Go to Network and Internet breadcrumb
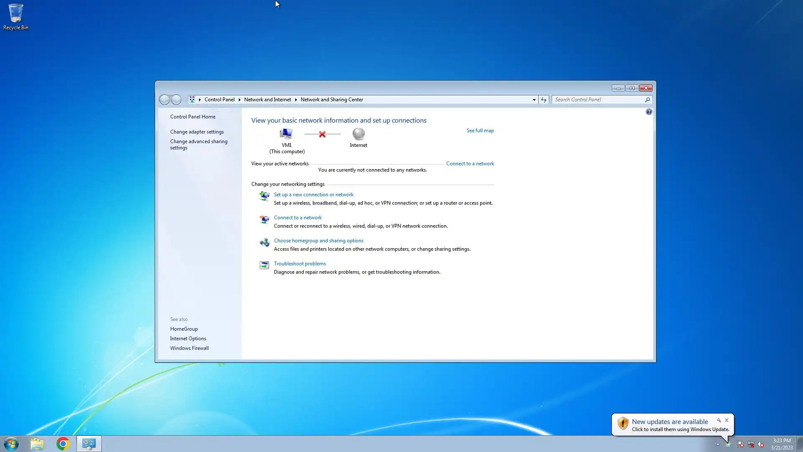Screen dimensions: 803x452 click(267, 100)
